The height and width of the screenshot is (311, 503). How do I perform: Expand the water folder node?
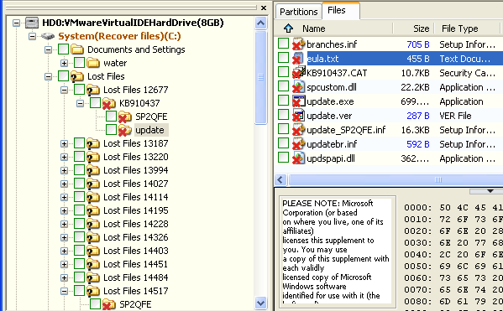pos(64,63)
